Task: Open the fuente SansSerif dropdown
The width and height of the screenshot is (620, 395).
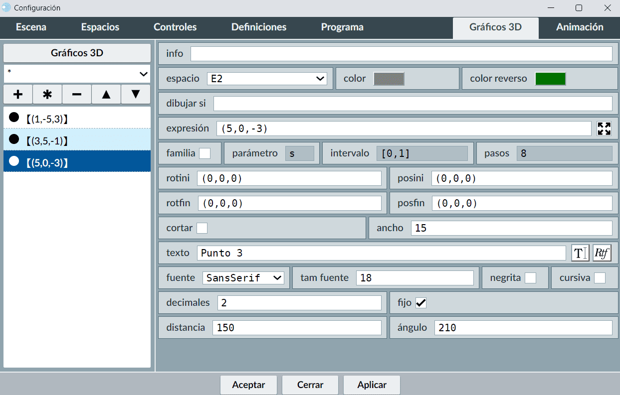Action: [x=243, y=278]
